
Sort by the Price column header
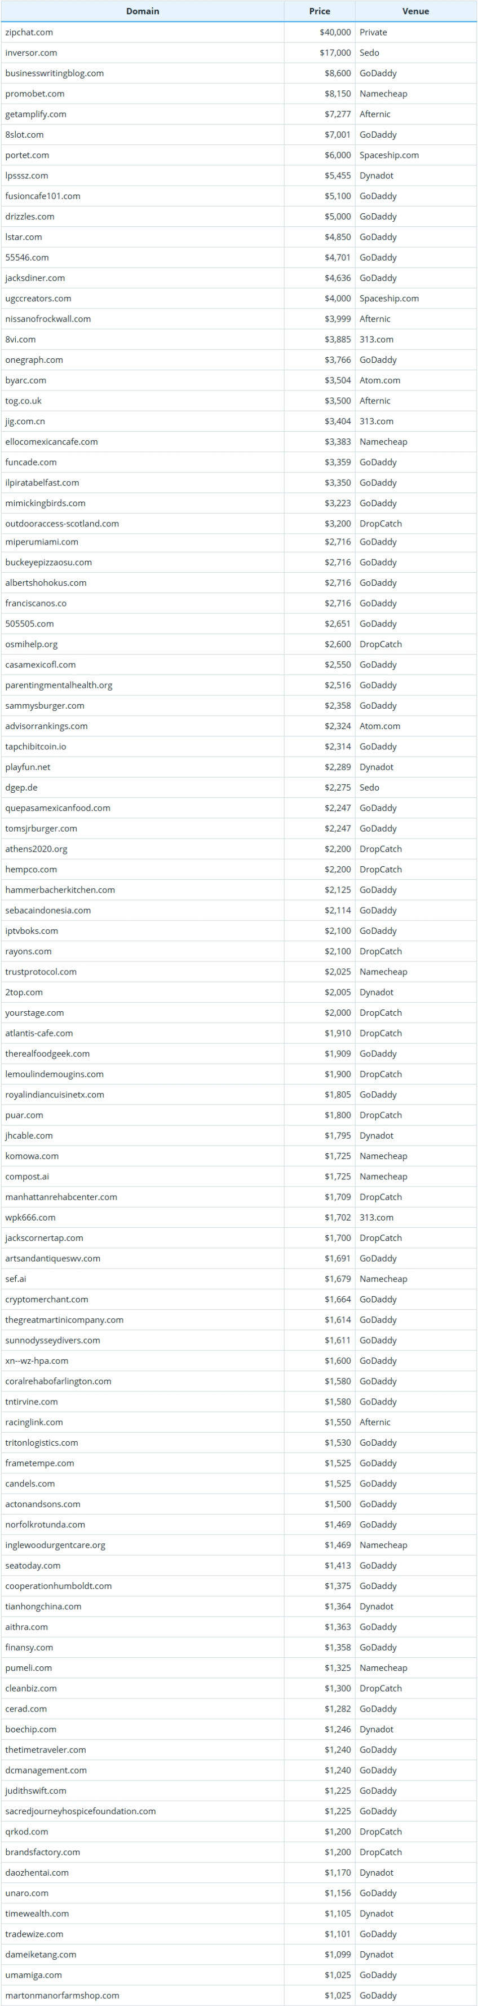[x=319, y=11]
